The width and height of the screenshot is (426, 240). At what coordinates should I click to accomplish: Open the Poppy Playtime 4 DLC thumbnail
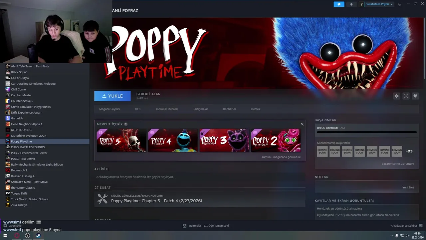pyautogui.click(x=173, y=140)
